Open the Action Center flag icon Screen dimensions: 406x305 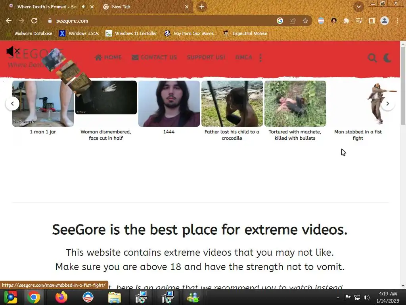pyautogui.click(x=347, y=297)
